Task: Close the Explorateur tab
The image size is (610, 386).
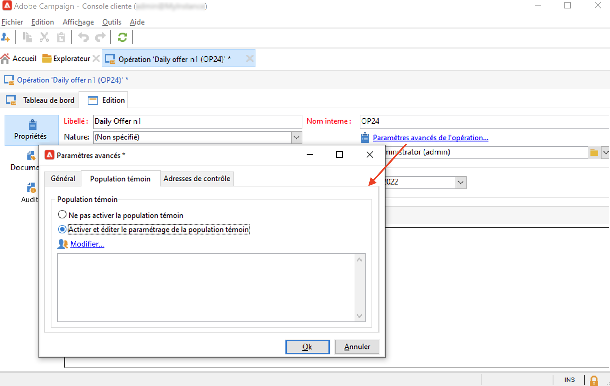Action: pos(96,59)
